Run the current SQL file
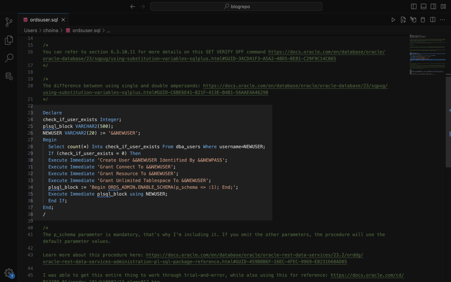451x282 pixels. click(393, 20)
